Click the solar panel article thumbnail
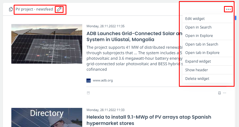This screenshot has width=239, height=127. point(45,44)
